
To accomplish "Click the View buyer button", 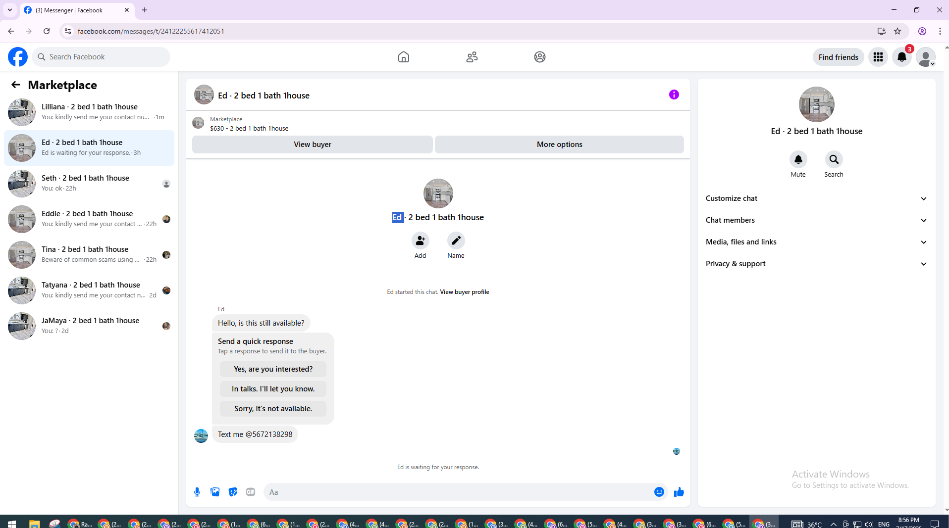I will coord(313,144).
